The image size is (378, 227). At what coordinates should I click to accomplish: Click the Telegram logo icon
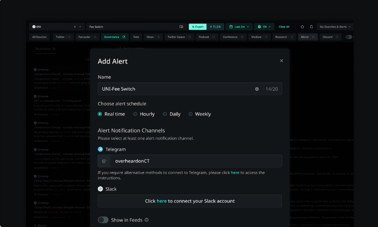pyautogui.click(x=100, y=149)
